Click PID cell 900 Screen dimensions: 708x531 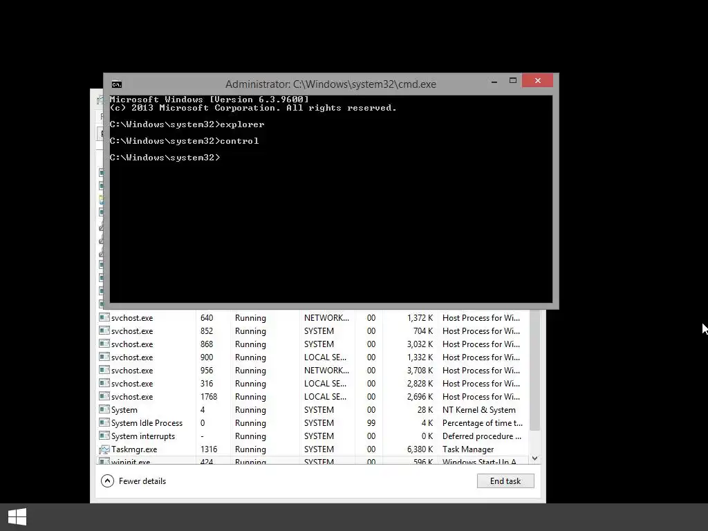[207, 357]
